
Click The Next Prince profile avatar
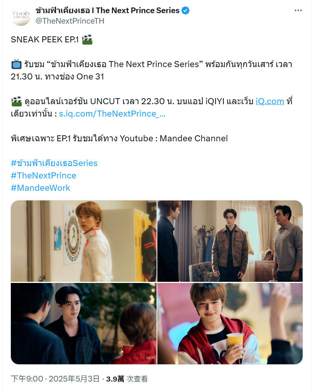21,15
